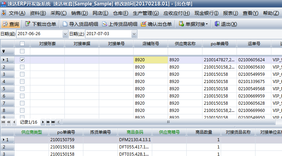
Task: Click the row 5 indicator in upper grid
Action: (x=7, y=89)
